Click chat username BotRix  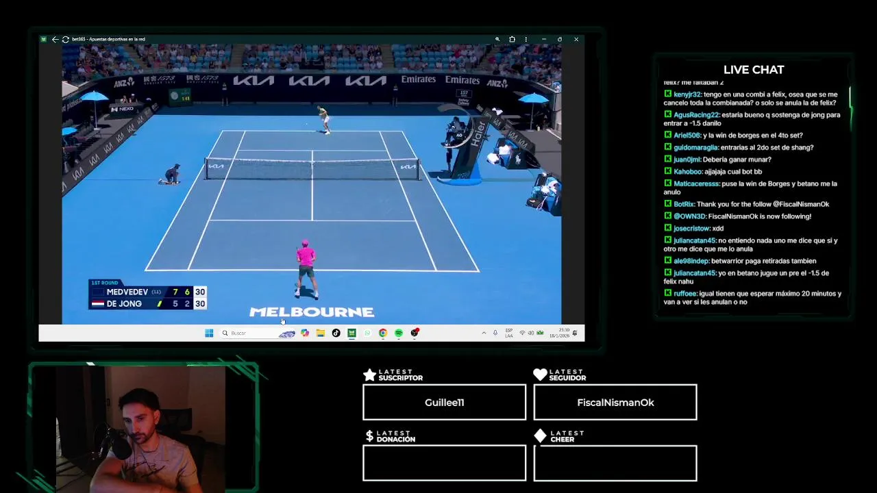(684, 204)
